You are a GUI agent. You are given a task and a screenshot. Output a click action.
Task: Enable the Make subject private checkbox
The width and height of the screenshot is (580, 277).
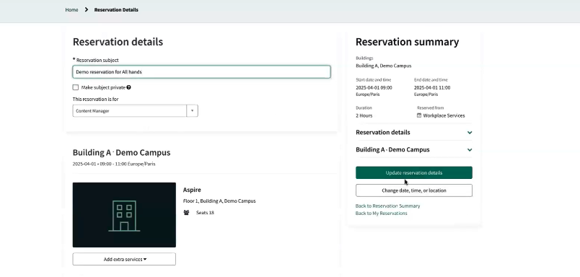click(x=76, y=88)
